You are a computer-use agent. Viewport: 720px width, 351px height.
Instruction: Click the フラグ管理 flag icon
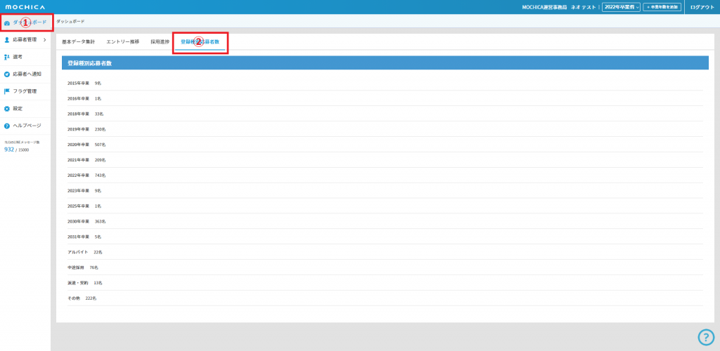coord(7,91)
